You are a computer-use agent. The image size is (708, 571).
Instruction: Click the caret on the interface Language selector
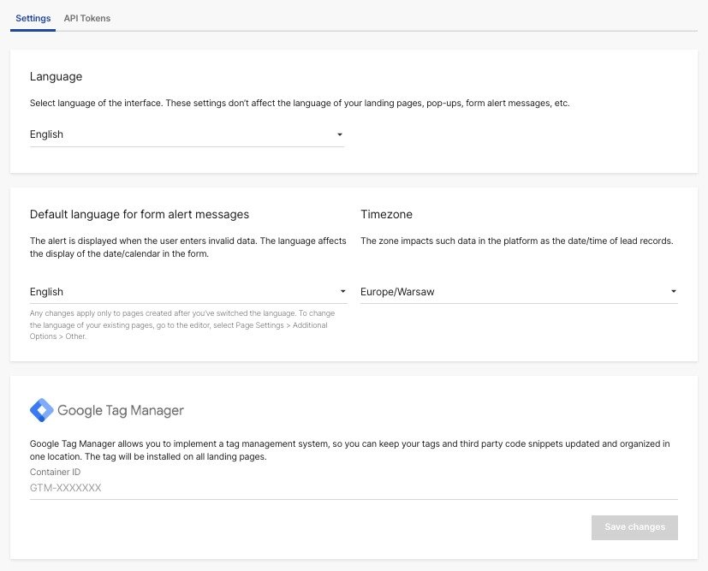[x=340, y=134]
